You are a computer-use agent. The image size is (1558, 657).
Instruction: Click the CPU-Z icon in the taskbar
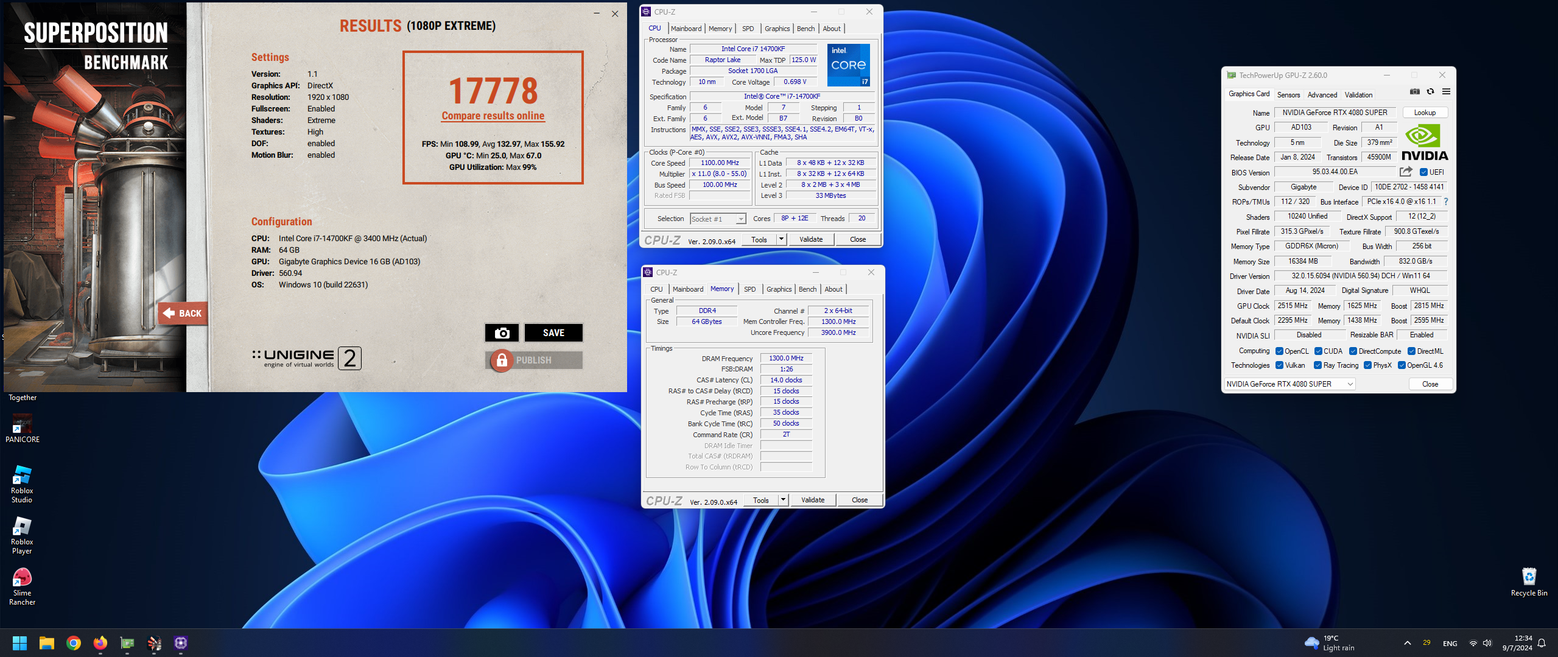click(181, 643)
